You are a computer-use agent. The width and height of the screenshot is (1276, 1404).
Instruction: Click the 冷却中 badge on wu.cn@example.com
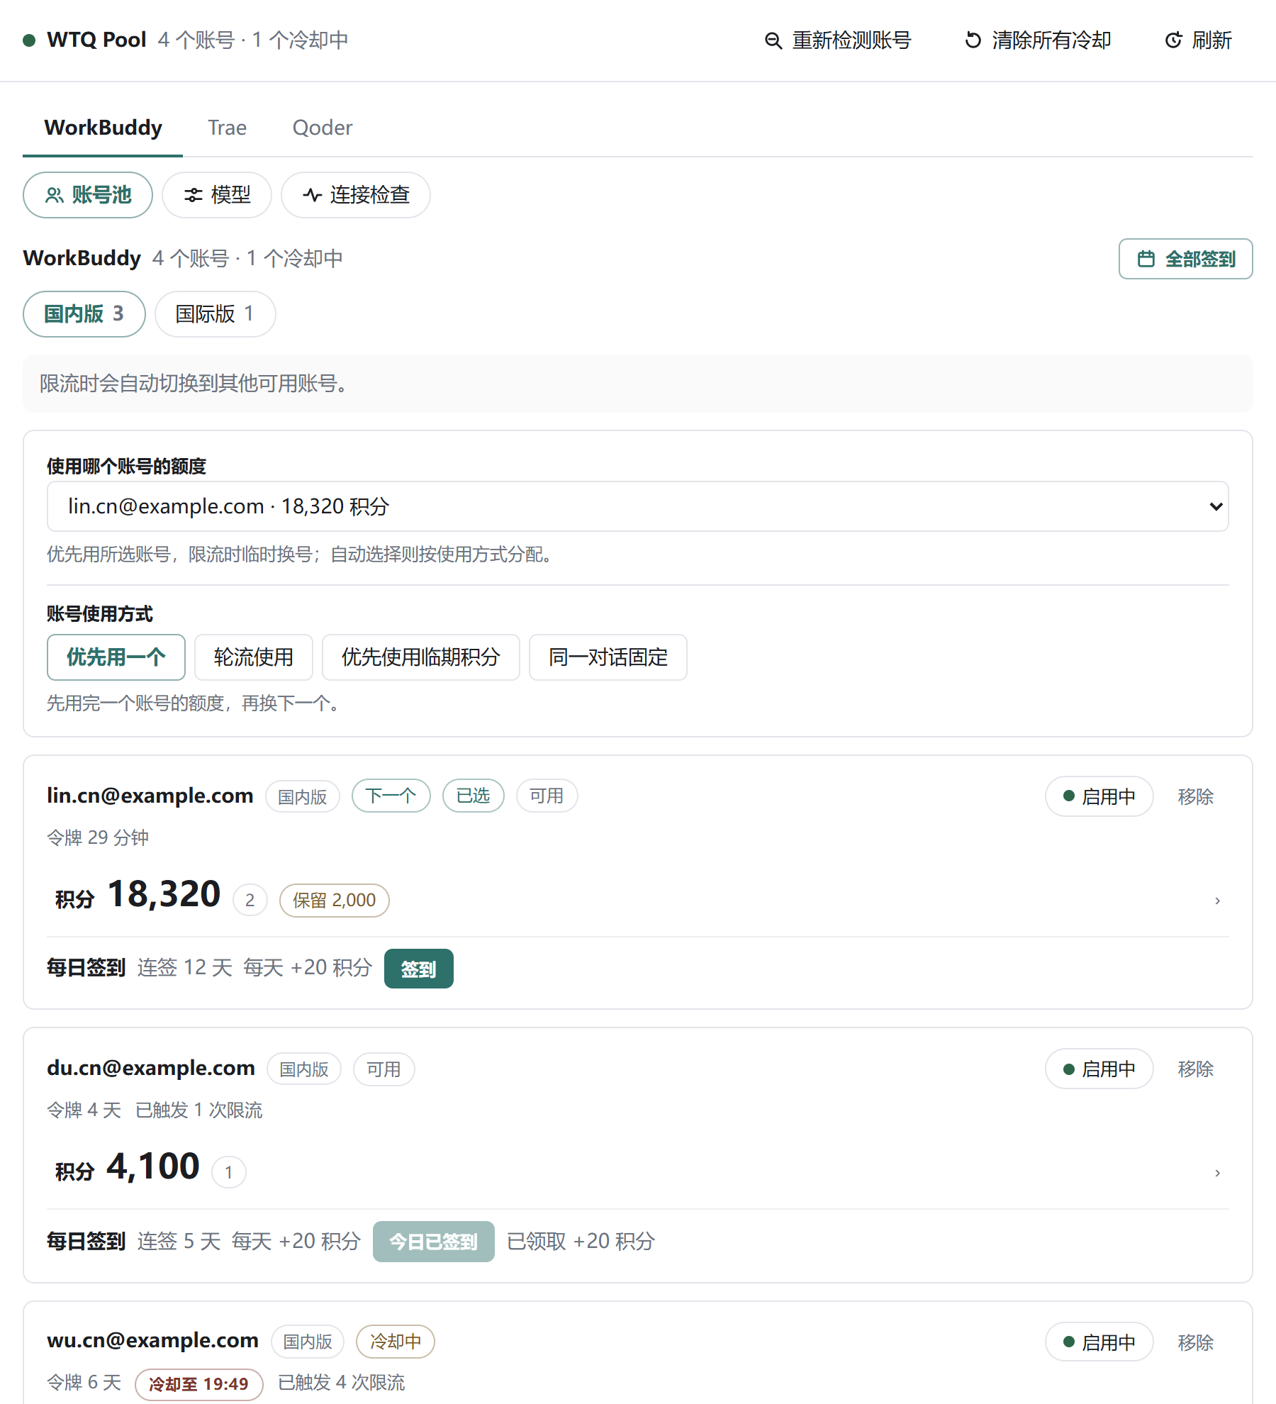[396, 1342]
